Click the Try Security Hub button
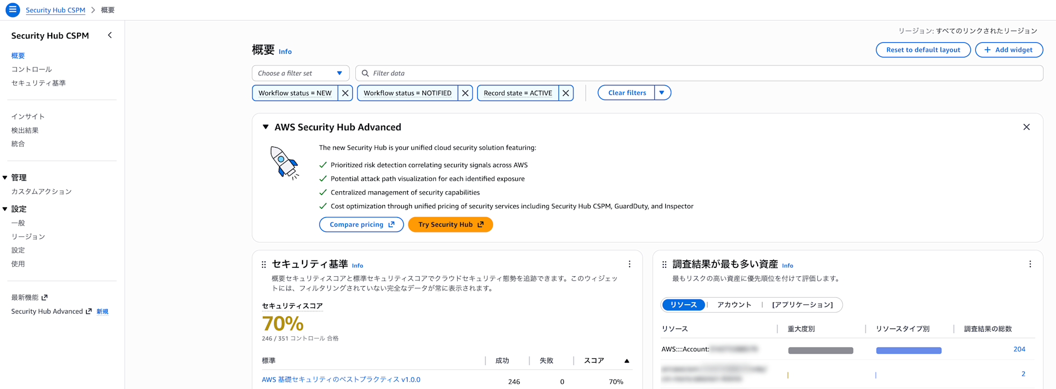1056x389 pixels. pyautogui.click(x=450, y=225)
